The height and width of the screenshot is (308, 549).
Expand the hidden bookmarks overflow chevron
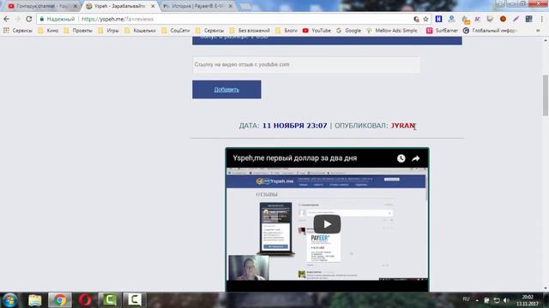pos(538,31)
